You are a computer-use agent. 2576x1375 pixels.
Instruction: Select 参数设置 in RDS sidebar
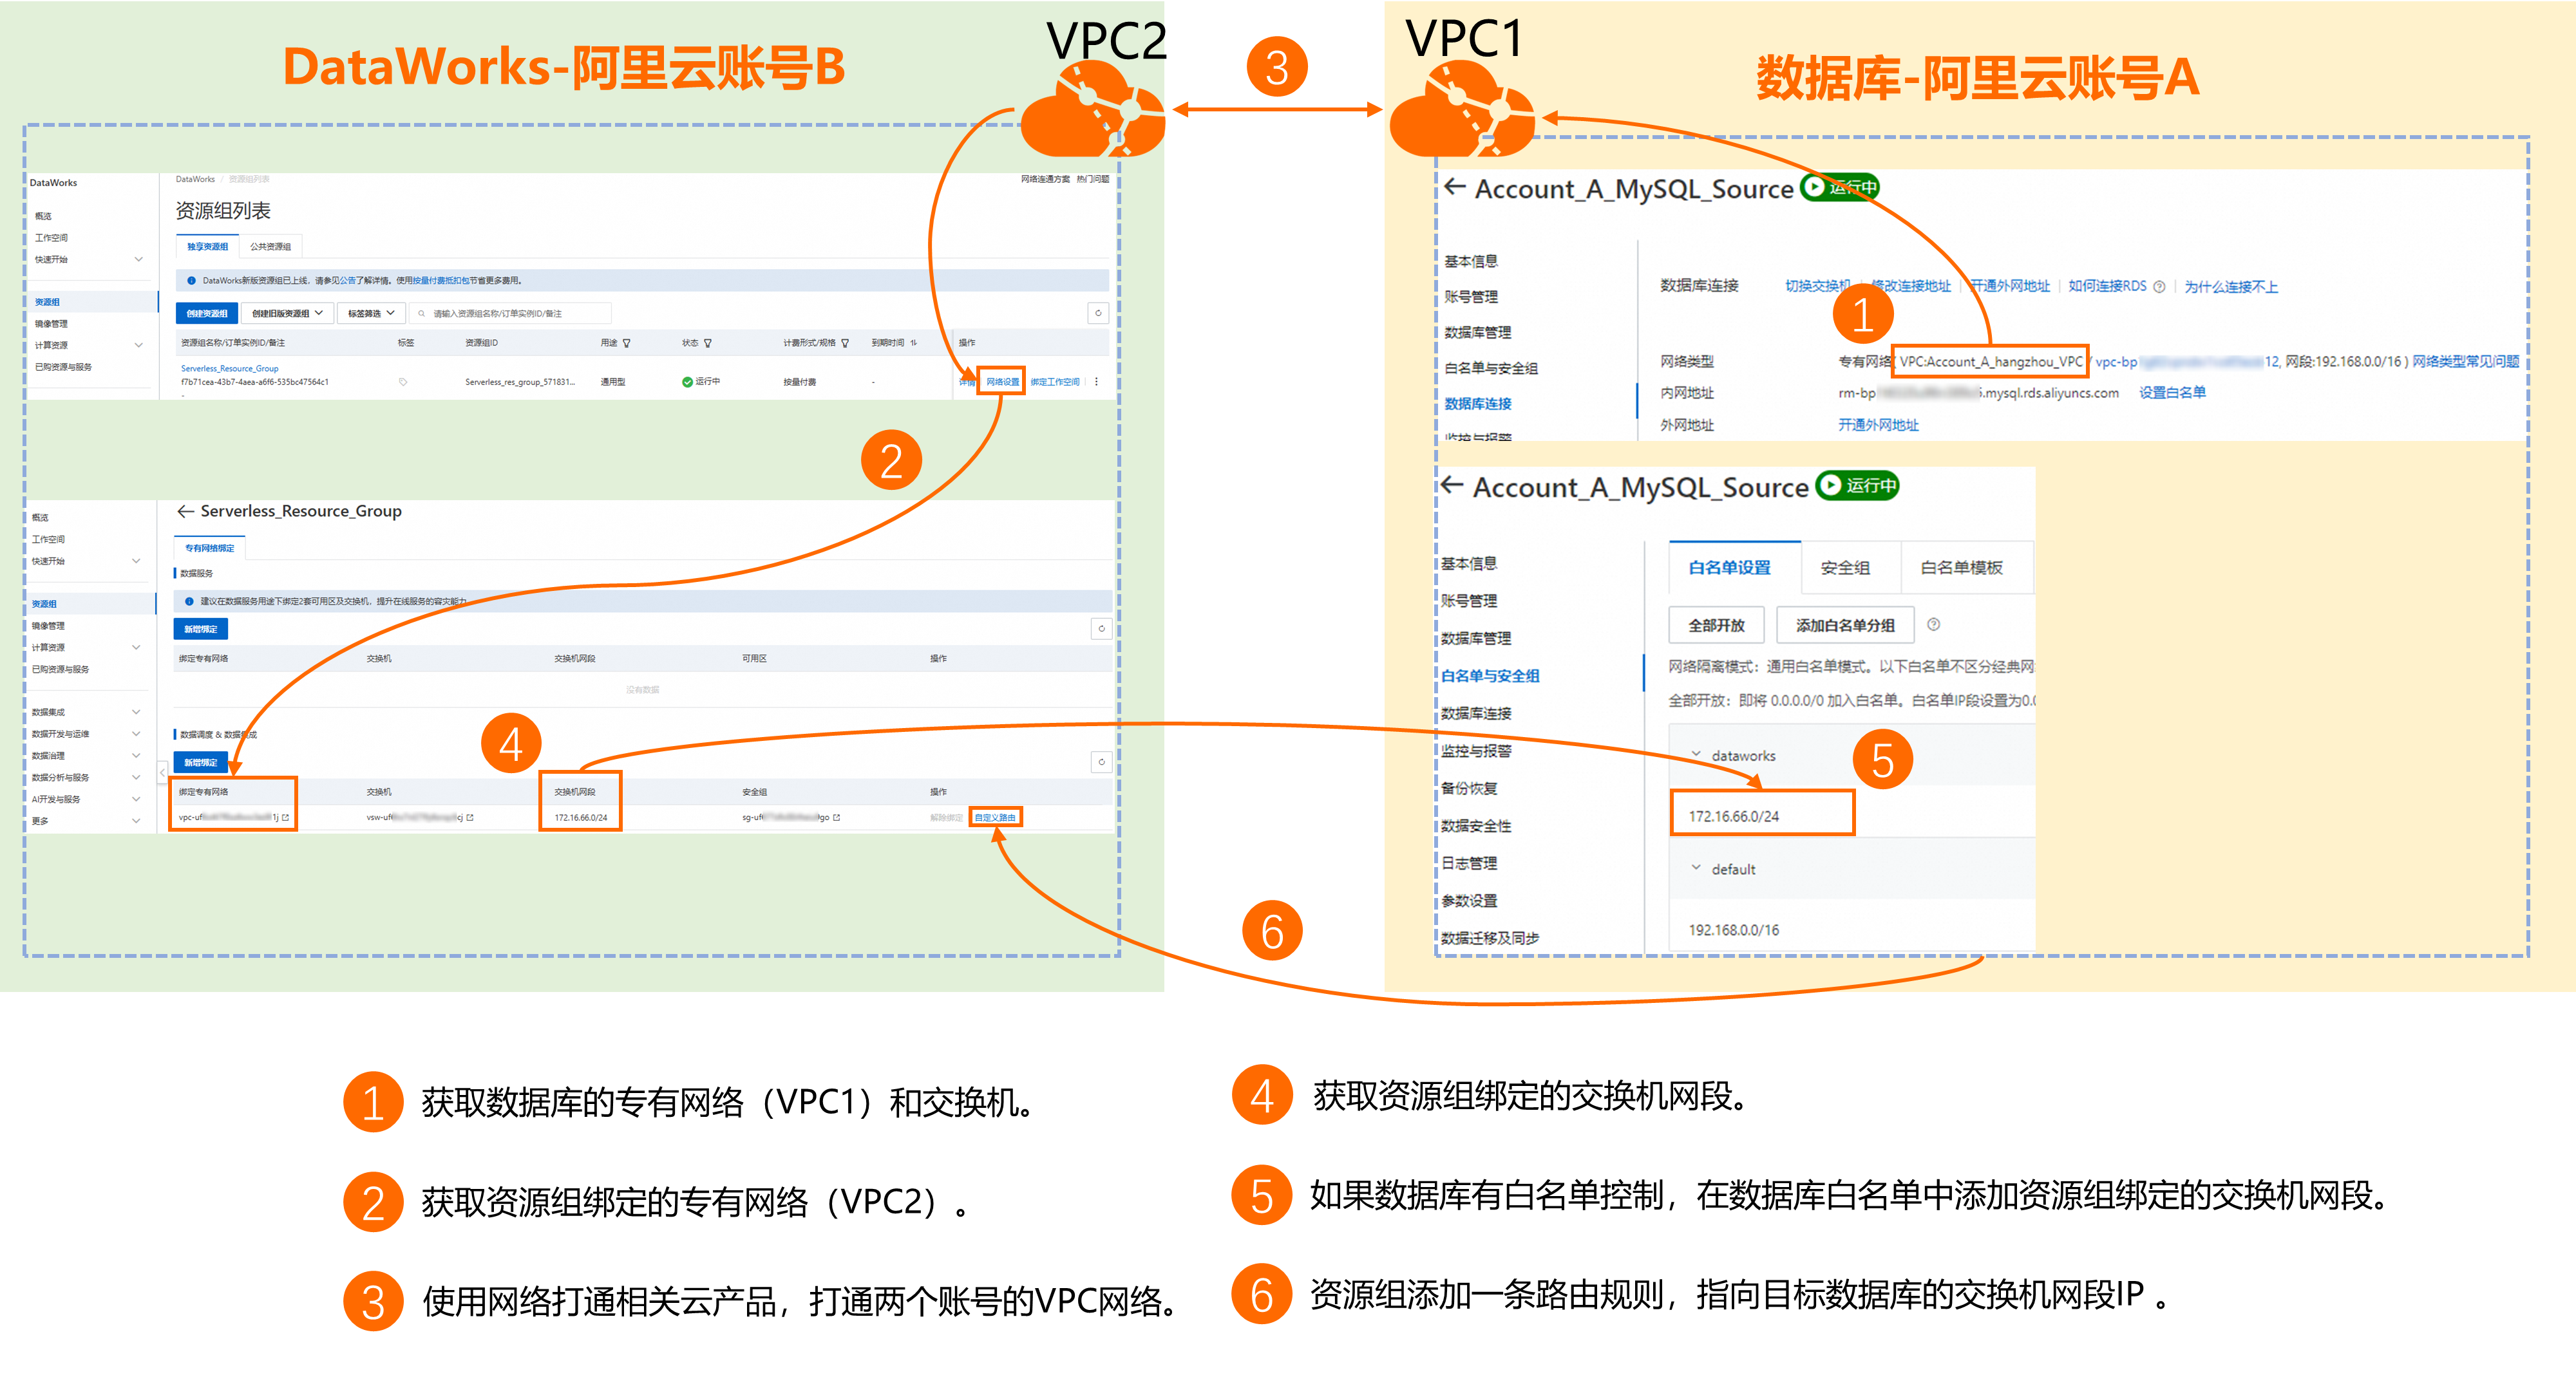tap(1469, 901)
